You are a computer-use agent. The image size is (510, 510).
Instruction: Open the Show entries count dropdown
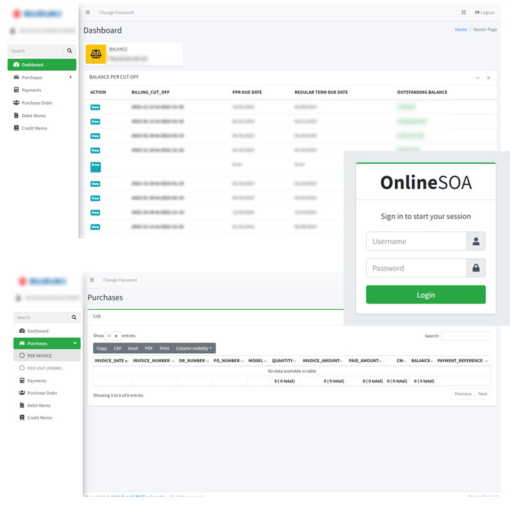click(x=112, y=335)
